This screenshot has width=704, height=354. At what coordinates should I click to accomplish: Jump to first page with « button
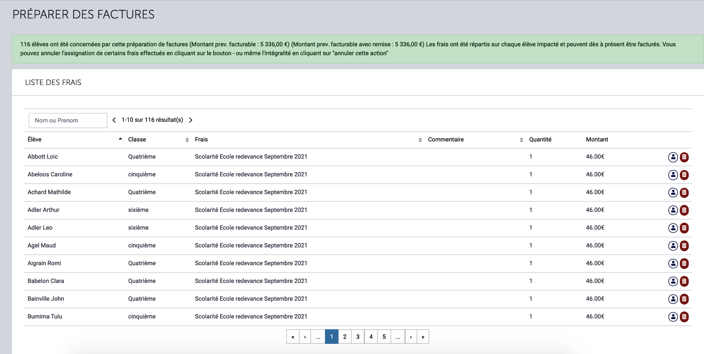tap(293, 337)
